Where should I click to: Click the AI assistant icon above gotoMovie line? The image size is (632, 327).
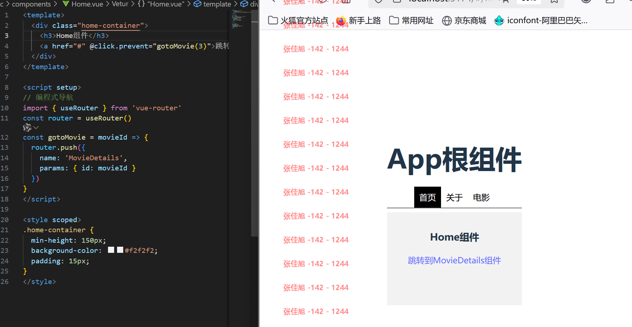(x=27, y=127)
